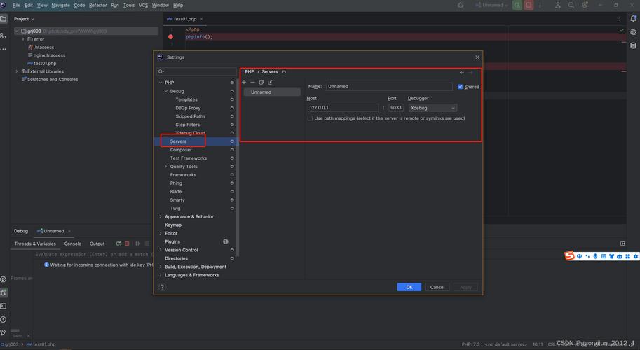The width and height of the screenshot is (640, 350).
Task: Add a new PHP server with plus icon
Action: (244, 83)
